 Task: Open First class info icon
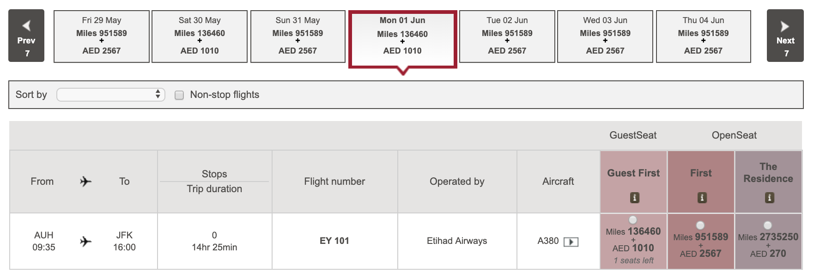(702, 198)
